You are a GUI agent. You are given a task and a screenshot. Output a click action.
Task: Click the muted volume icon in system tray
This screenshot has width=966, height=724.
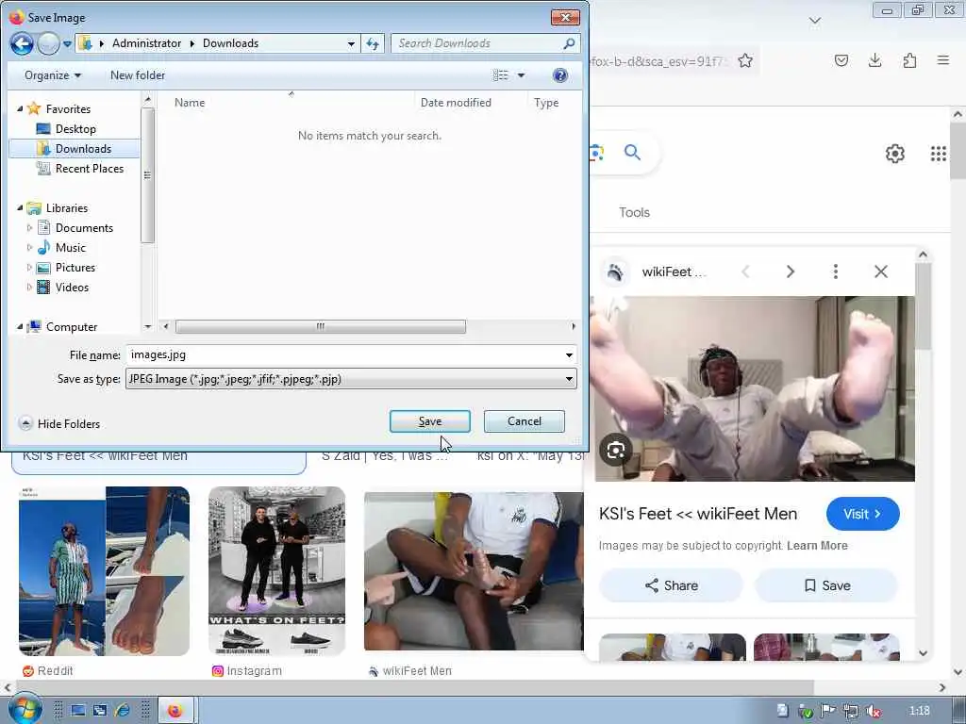[873, 711]
